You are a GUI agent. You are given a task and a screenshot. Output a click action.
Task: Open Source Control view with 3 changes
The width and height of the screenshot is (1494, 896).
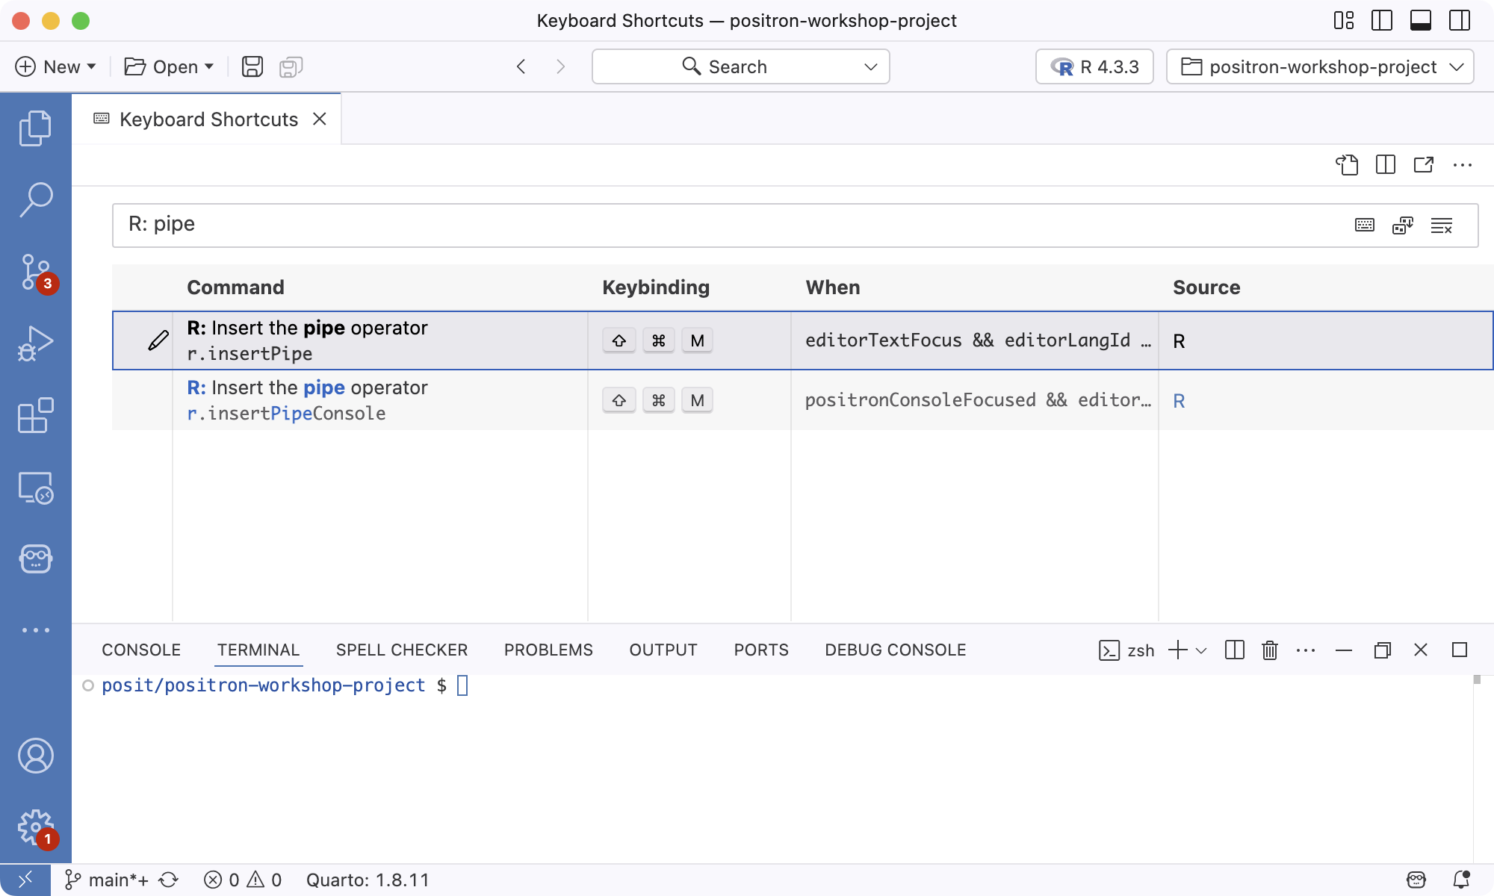click(35, 272)
